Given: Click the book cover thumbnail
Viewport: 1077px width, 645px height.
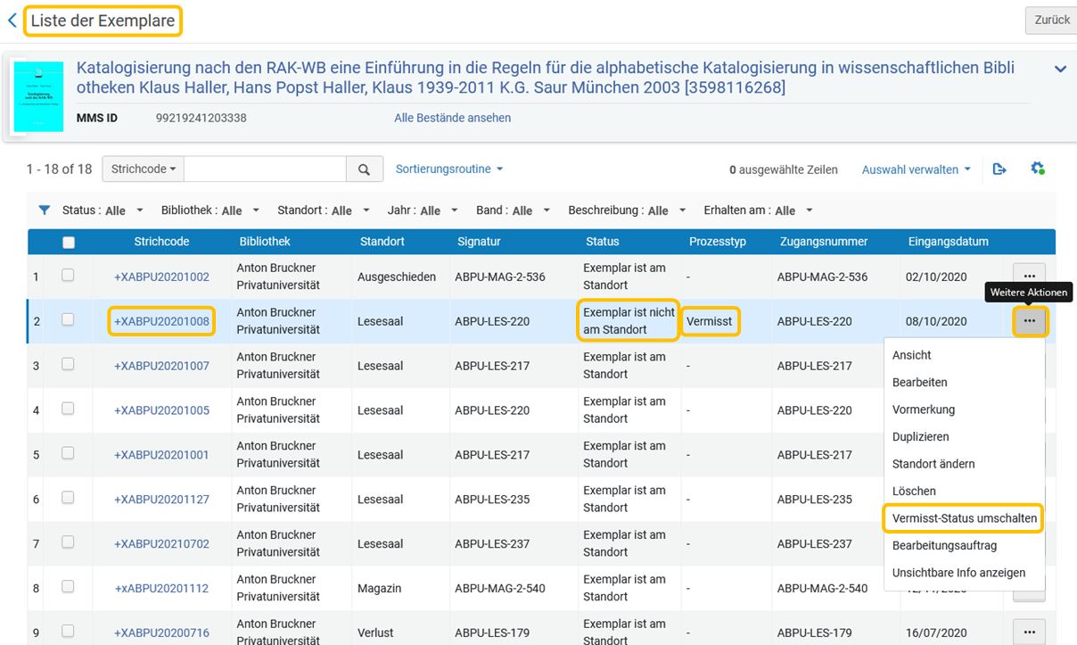Looking at the screenshot, I should (x=38, y=96).
